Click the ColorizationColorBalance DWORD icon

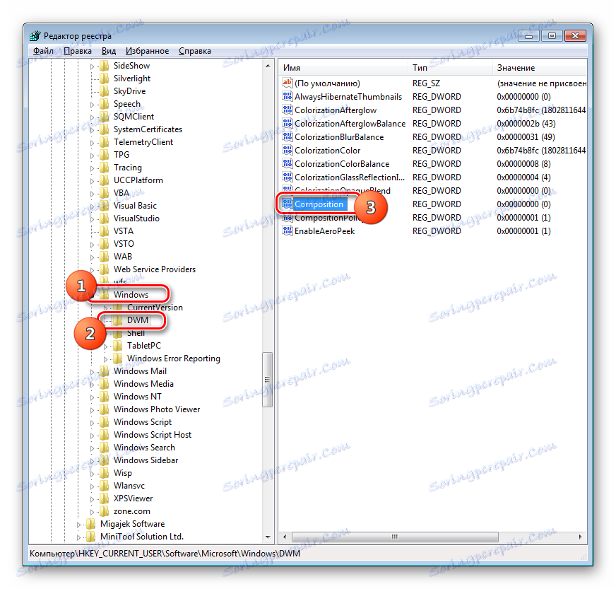288,163
